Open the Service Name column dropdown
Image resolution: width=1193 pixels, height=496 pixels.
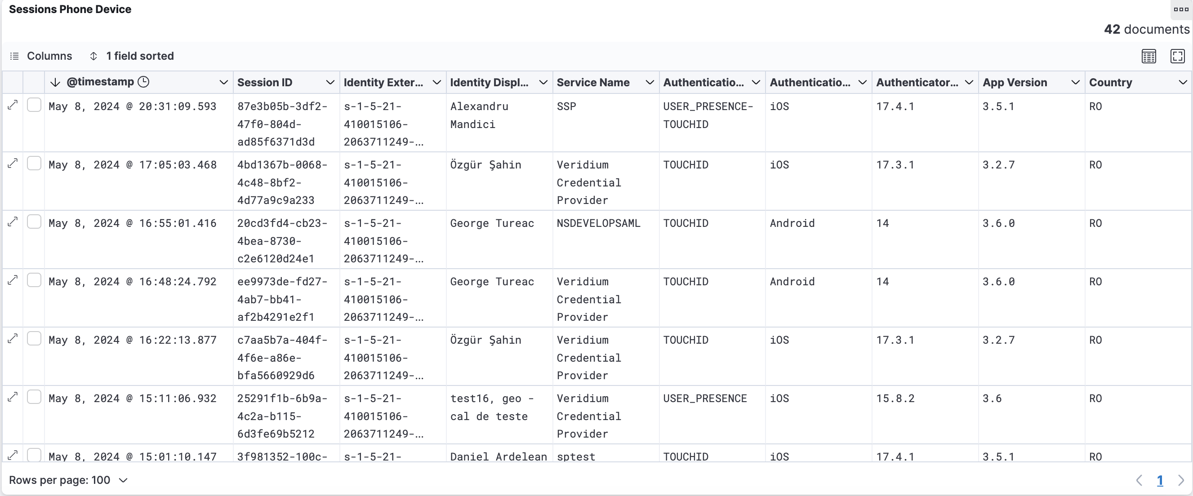point(649,82)
